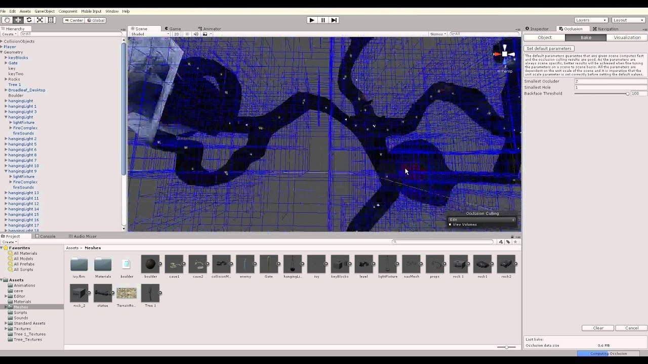Open the GameObject menu

coord(45,11)
